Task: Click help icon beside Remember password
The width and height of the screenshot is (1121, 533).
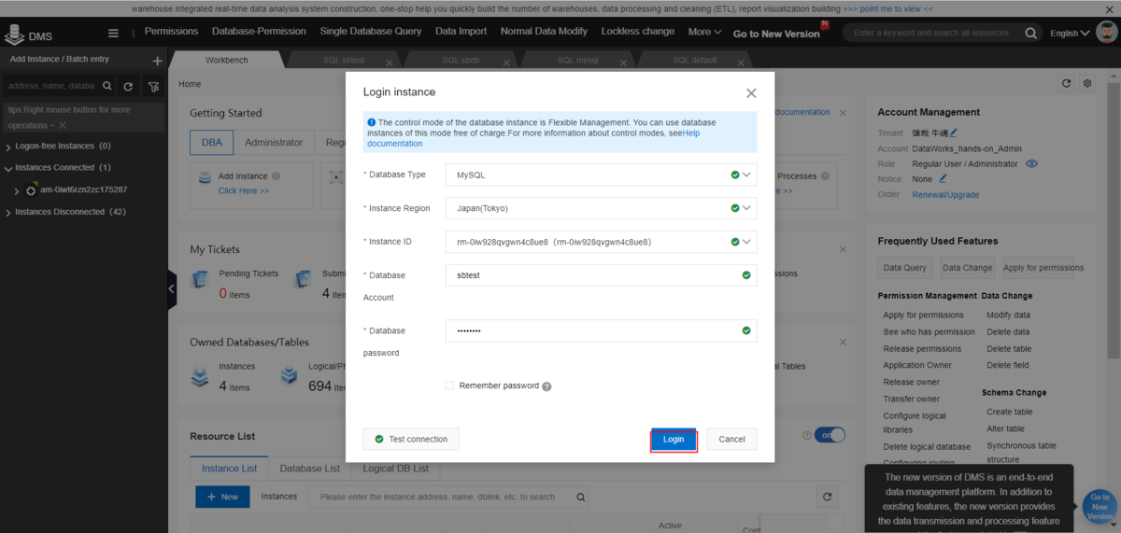Action: 546,386
